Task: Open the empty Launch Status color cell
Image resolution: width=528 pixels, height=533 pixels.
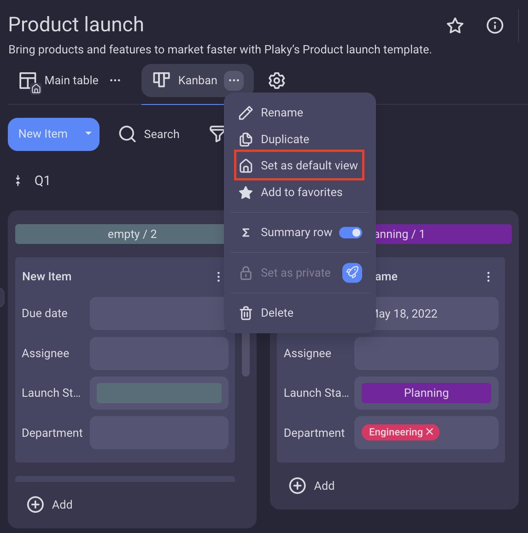Action: (159, 393)
